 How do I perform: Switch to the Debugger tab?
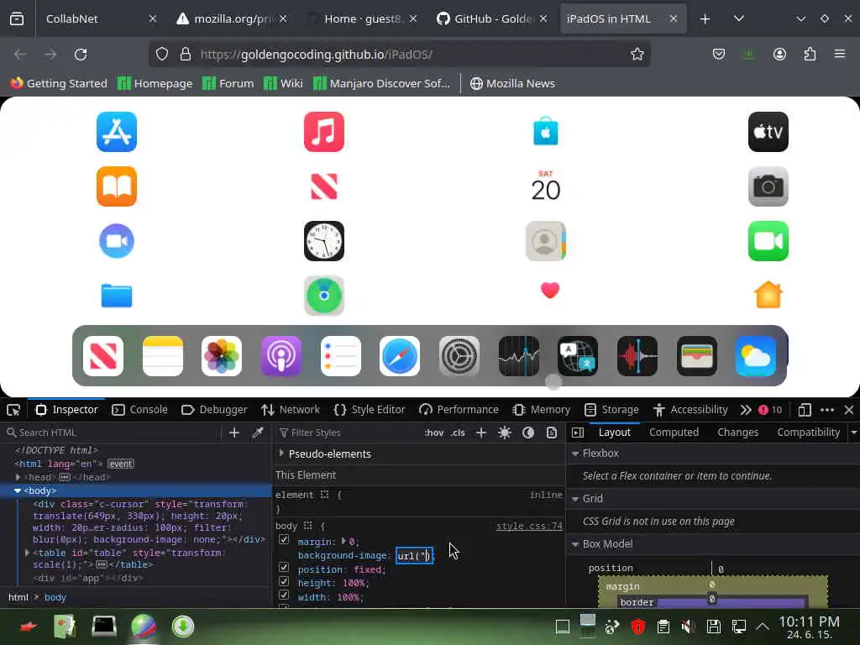click(x=214, y=410)
